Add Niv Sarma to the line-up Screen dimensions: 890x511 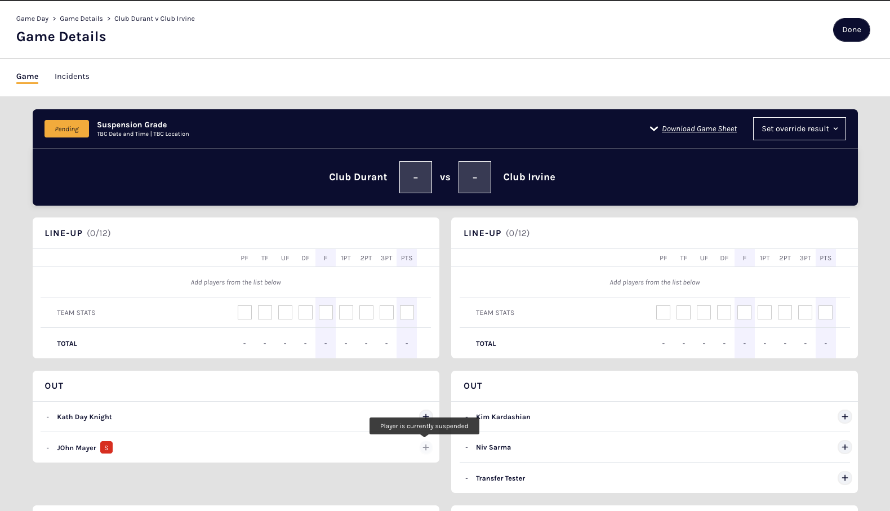click(844, 447)
